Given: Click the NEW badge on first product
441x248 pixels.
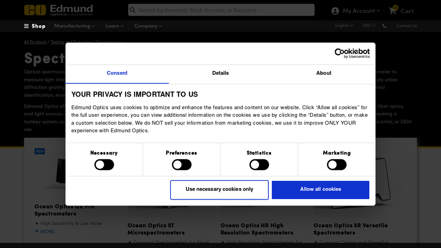Looking at the screenshot, I should (40, 151).
